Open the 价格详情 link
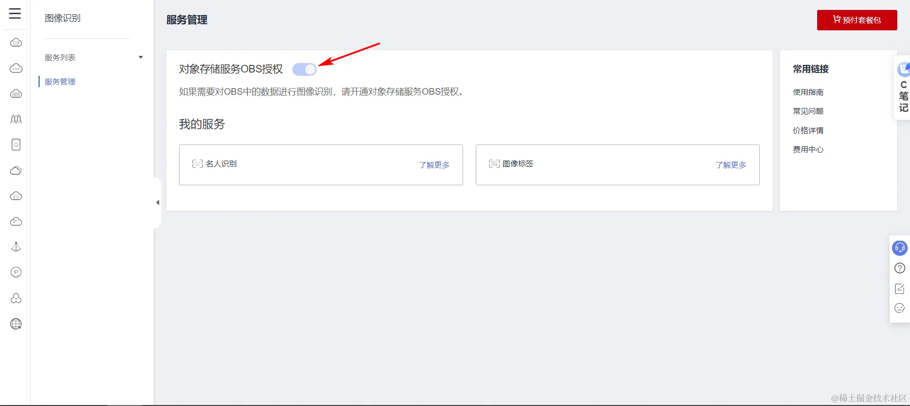This screenshot has height=406, width=910. pyautogui.click(x=808, y=131)
